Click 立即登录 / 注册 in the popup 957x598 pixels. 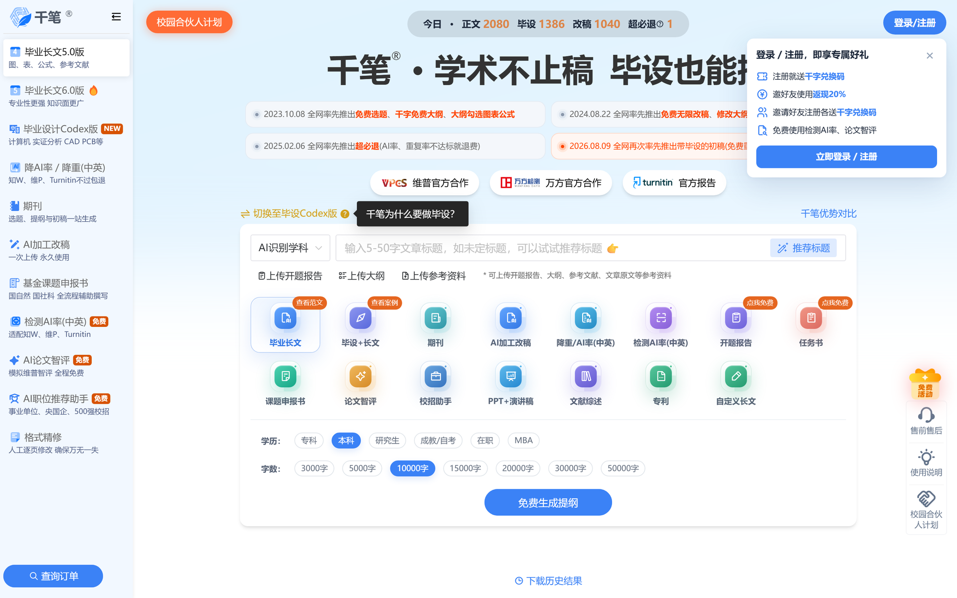tap(846, 156)
